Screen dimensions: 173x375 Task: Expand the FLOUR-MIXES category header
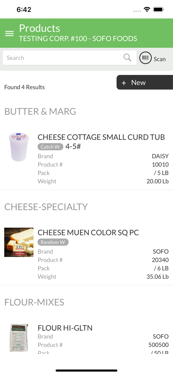coord(34,302)
